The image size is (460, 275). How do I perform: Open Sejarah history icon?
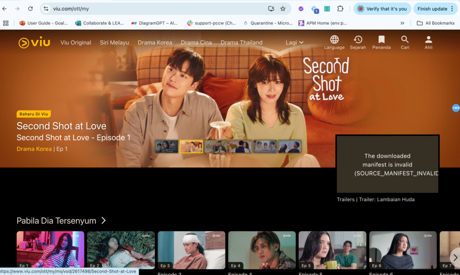coord(358,43)
